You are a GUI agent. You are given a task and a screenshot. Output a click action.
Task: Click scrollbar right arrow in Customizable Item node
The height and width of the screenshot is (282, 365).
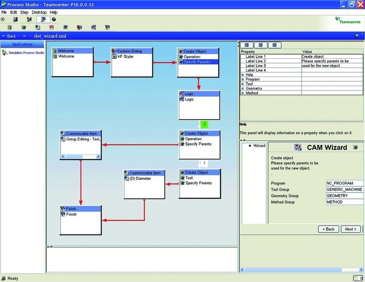tap(98, 157)
